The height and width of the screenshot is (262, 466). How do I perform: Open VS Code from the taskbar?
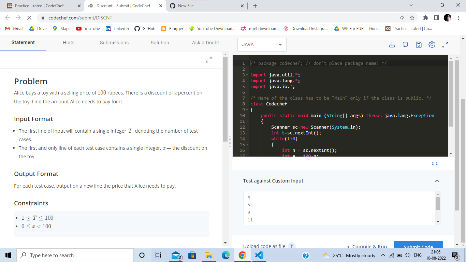[x=259, y=255]
